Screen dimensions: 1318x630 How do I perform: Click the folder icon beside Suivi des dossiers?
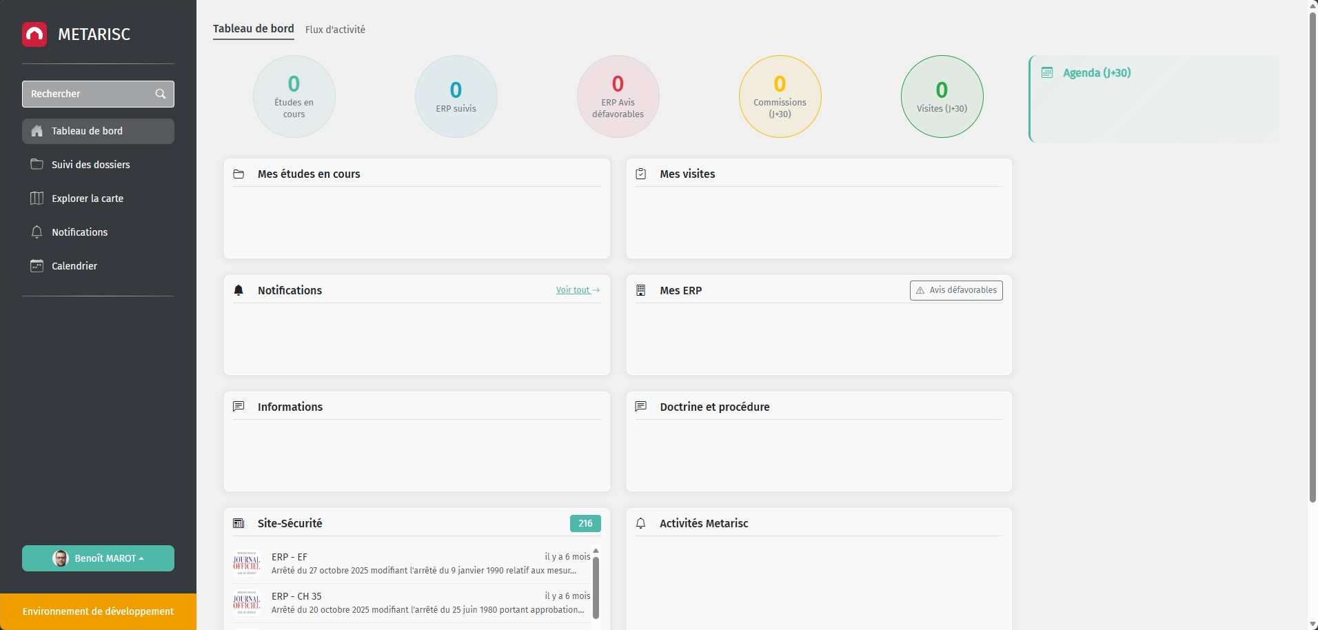pos(37,164)
